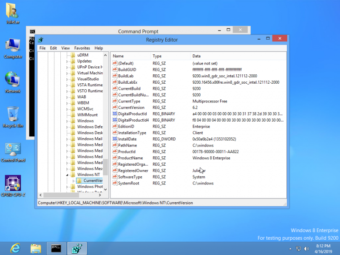Click tree horizontal scrollbar left arrow

tap(40, 195)
